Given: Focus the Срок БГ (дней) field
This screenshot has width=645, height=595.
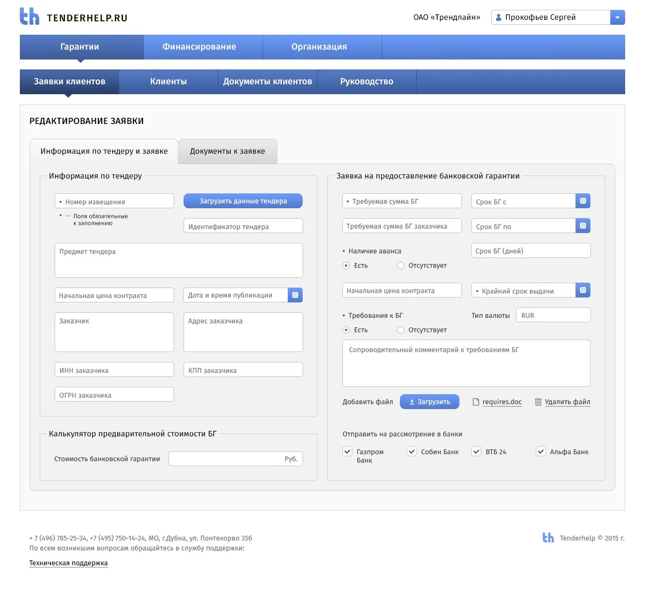Looking at the screenshot, I should click(531, 250).
